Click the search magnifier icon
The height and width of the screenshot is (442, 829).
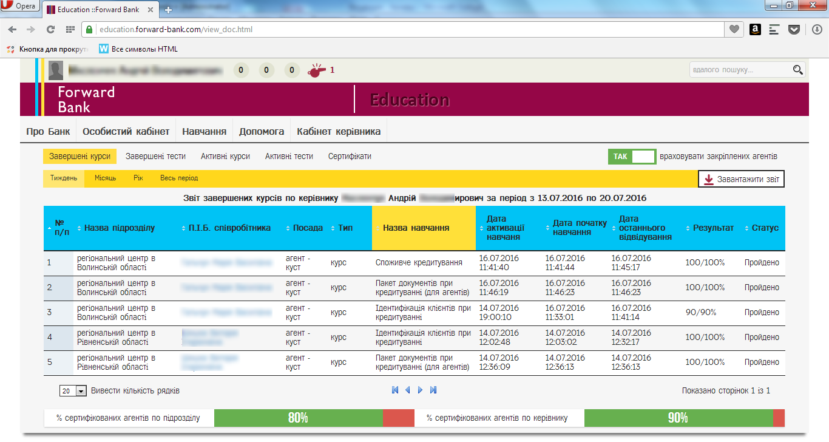point(798,70)
